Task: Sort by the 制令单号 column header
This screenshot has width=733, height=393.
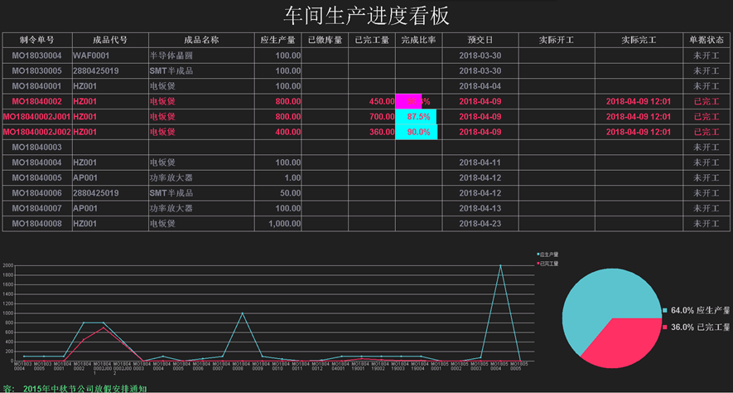Action: pos(36,40)
